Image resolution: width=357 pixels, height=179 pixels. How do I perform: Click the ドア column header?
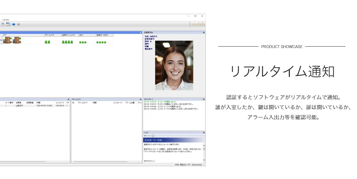(x=24, y=35)
